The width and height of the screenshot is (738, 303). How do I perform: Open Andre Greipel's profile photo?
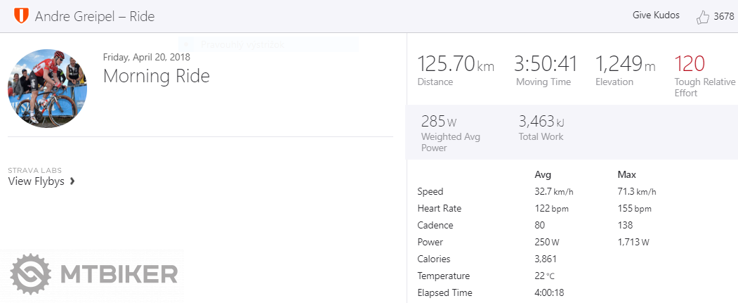tap(47, 88)
